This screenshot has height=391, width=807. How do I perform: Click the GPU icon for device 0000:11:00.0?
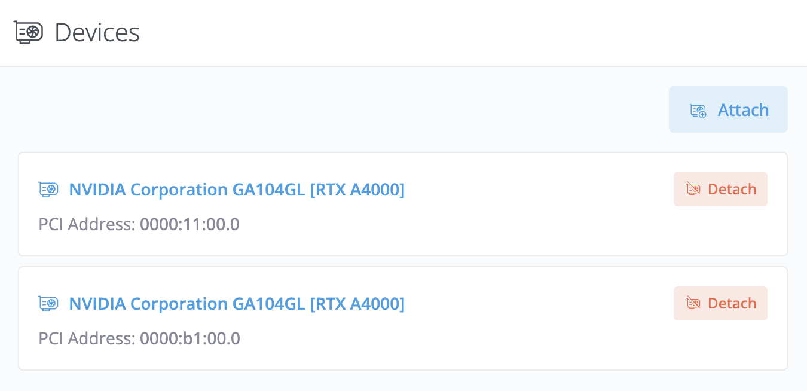pos(48,190)
